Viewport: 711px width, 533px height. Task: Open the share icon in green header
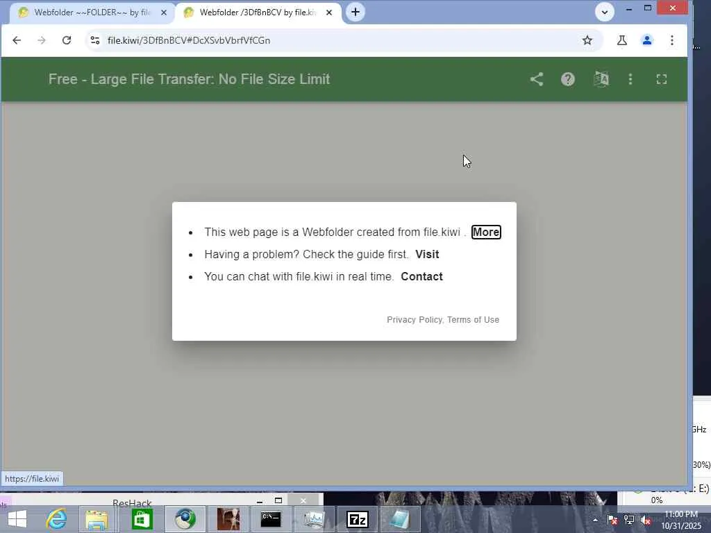tap(537, 79)
